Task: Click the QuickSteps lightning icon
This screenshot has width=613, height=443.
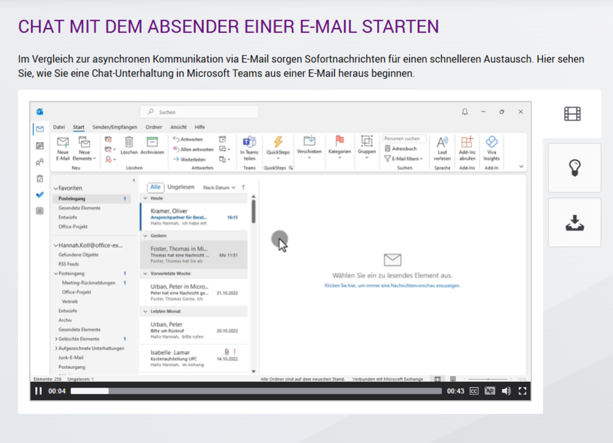Action: pyautogui.click(x=278, y=142)
